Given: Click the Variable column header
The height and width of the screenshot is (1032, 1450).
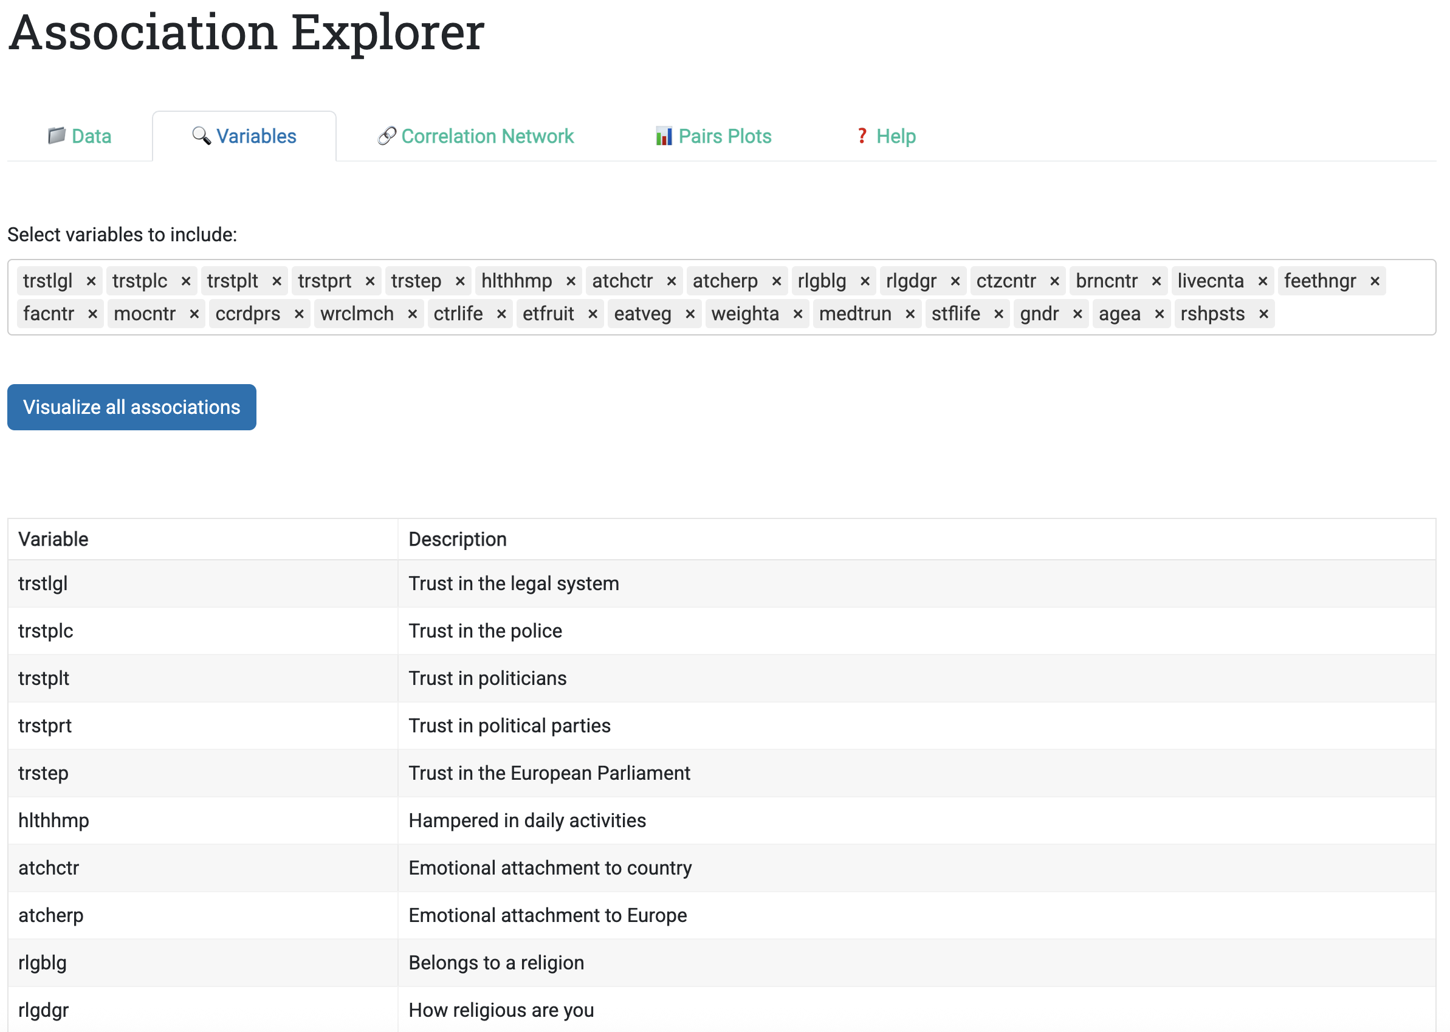Looking at the screenshot, I should click(x=53, y=540).
